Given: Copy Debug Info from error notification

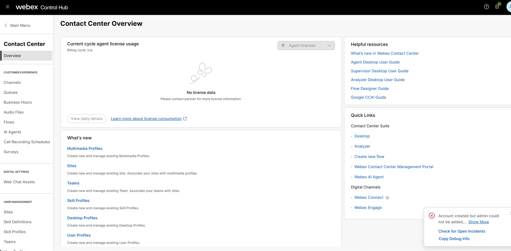Looking at the screenshot, I should coord(454,239).
